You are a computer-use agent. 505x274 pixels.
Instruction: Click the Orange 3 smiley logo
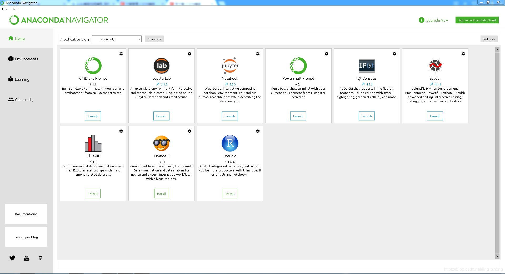coord(162,143)
